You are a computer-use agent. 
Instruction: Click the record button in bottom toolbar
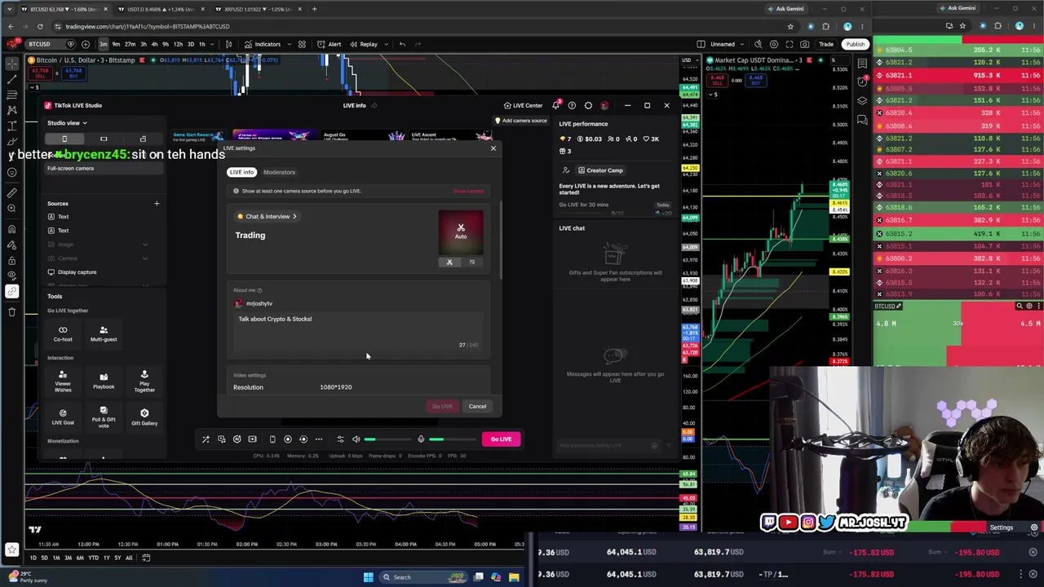[287, 439]
